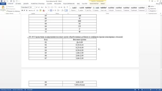Collapse the ribbon with the arrow icon
Viewport: 162px width, 91px height.
(x=160, y=13)
